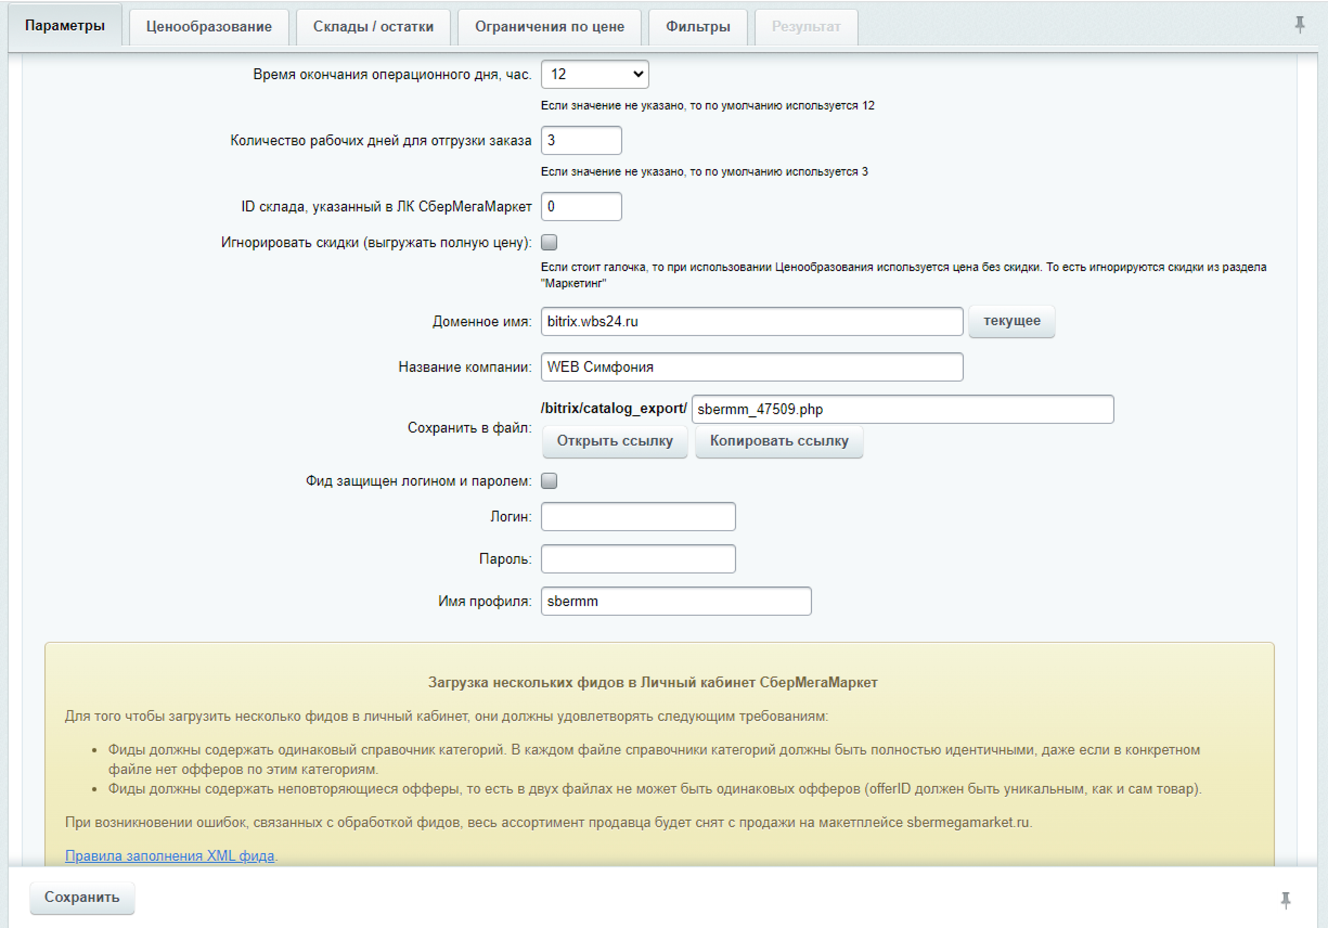Viewport: 1328px width, 928px height.
Task: Click the ID склада СберМегаМаркет field
Action: point(581,207)
